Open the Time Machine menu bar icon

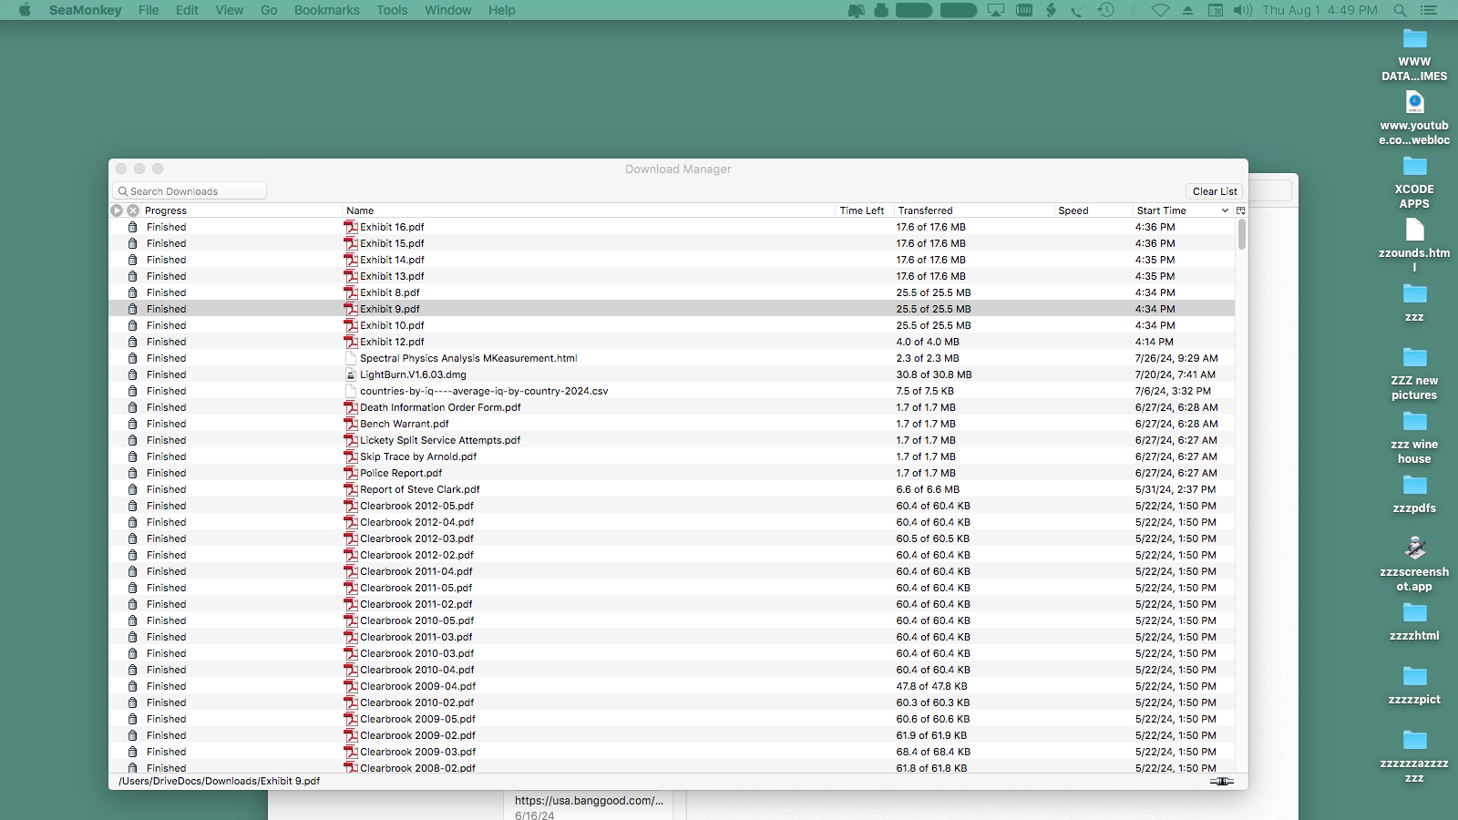[x=1105, y=10]
